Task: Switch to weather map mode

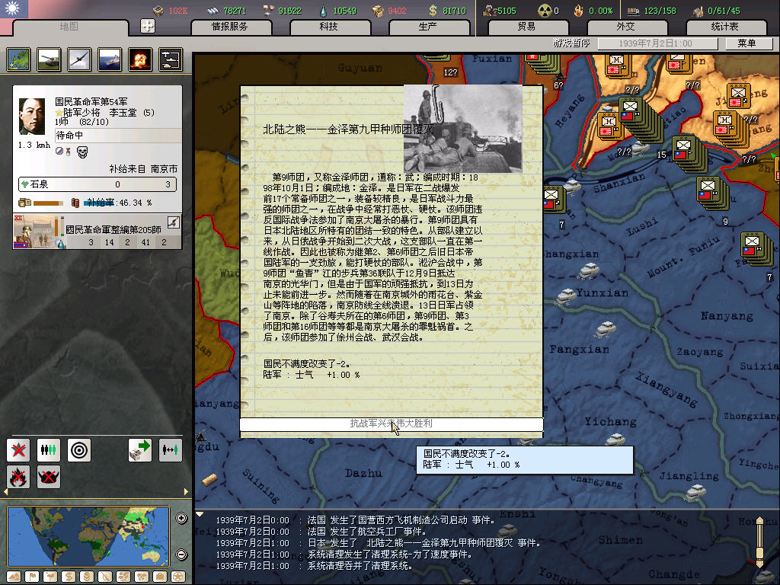Action: 50,577
